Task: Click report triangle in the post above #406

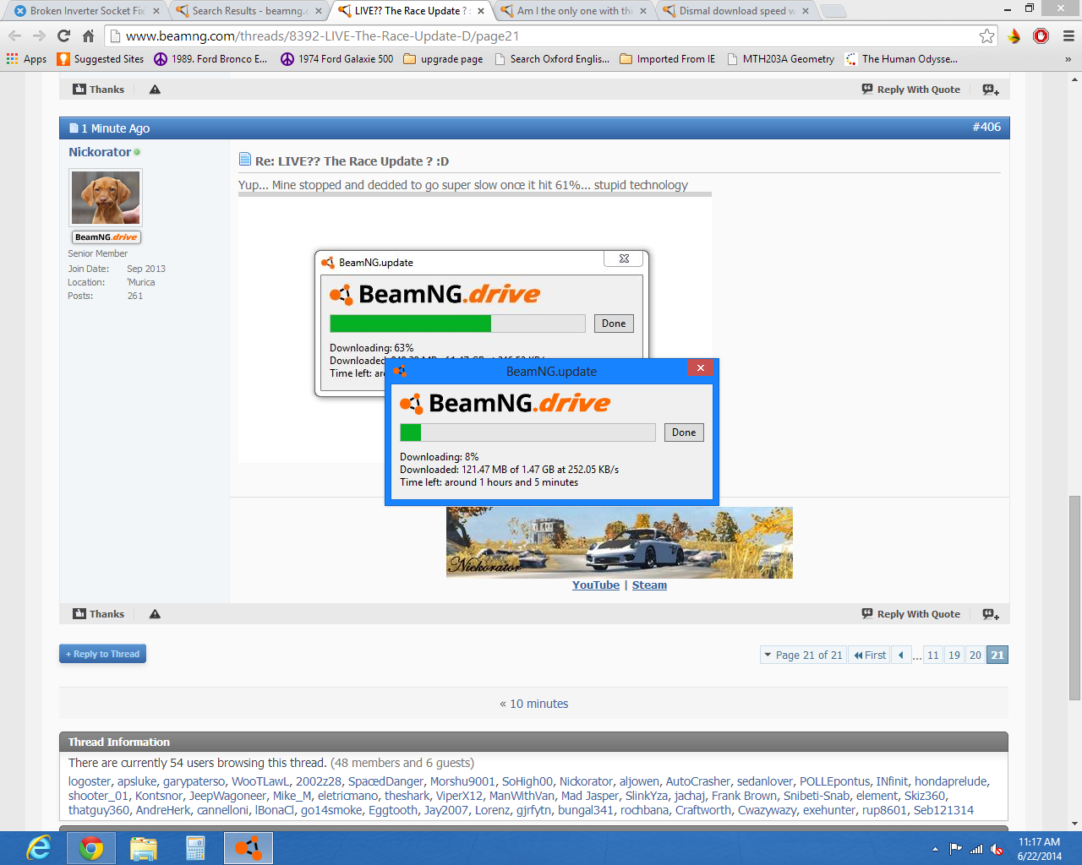Action: (x=155, y=90)
